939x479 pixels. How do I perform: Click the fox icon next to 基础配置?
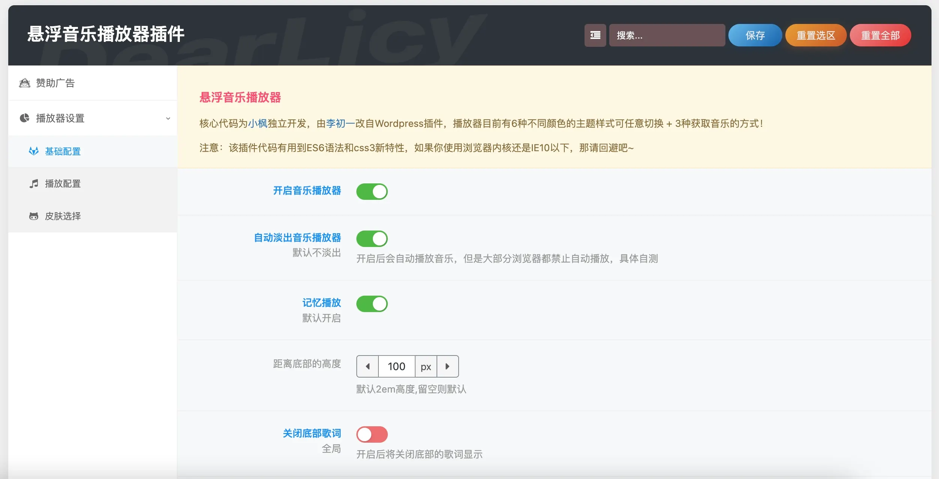tap(34, 151)
